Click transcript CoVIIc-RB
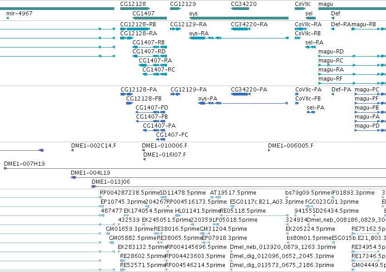This screenshot has width=386, height=272. (x=298, y=38)
